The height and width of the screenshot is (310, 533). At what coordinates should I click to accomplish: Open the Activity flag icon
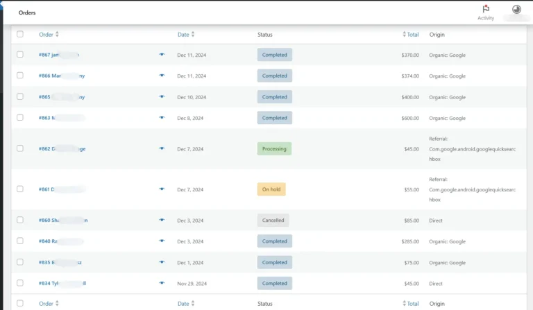486,10
